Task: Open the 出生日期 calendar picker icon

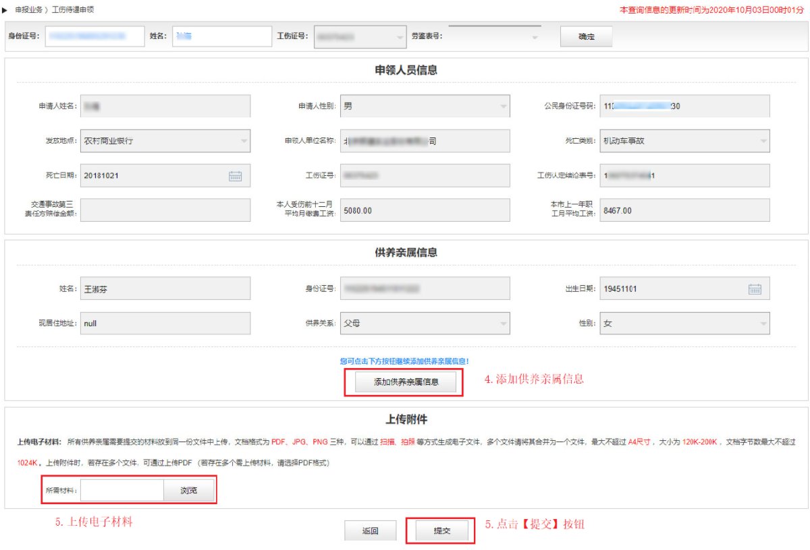Action: pyautogui.click(x=755, y=289)
